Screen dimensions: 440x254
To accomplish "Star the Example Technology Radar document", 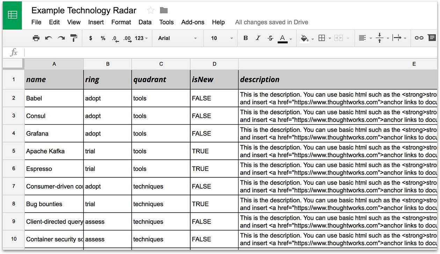I will click(x=151, y=10).
